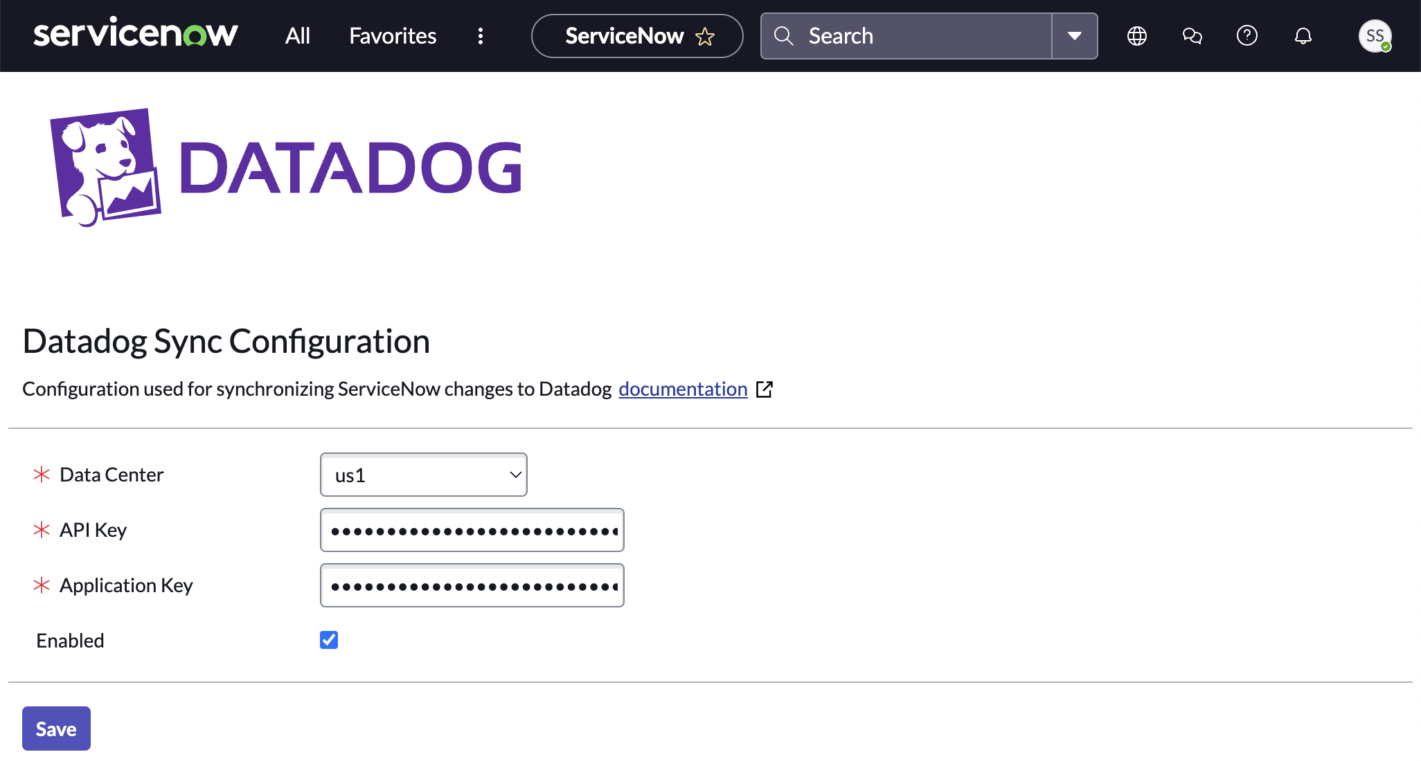Click into the API Key field
Image resolution: width=1421 pixels, height=761 pixels.
[472, 531]
